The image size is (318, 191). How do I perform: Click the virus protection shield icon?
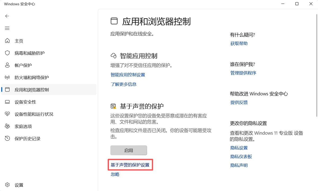coord(7,53)
